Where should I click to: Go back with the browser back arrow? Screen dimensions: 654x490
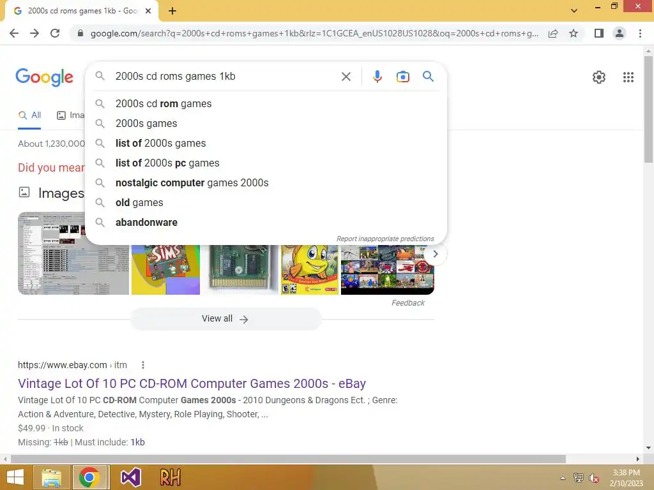coord(14,33)
